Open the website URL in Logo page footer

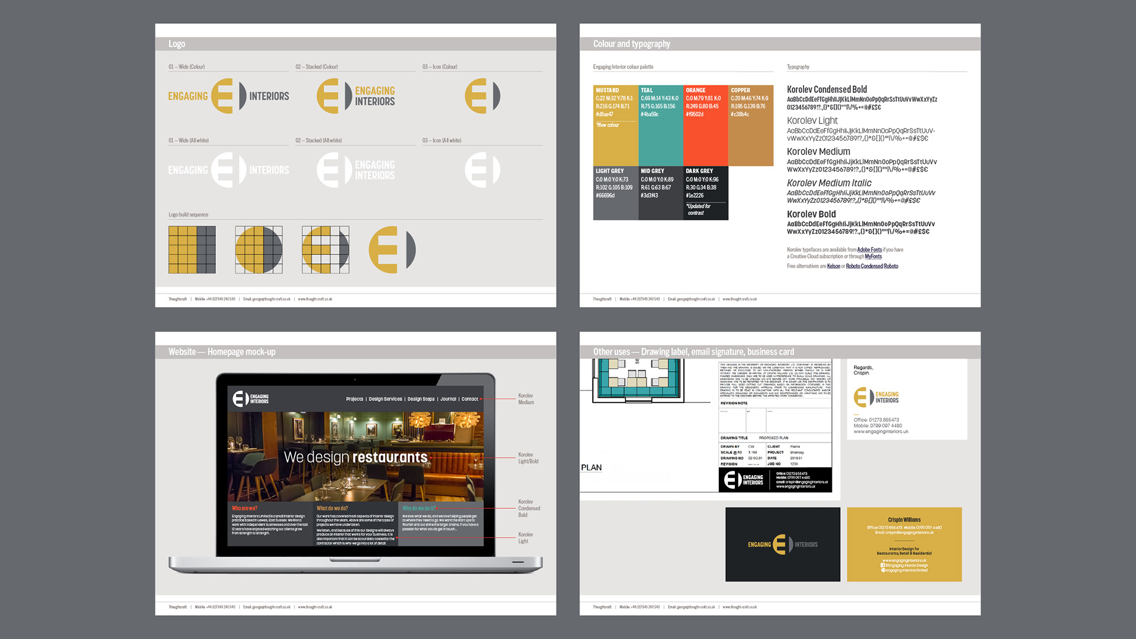pos(315,299)
